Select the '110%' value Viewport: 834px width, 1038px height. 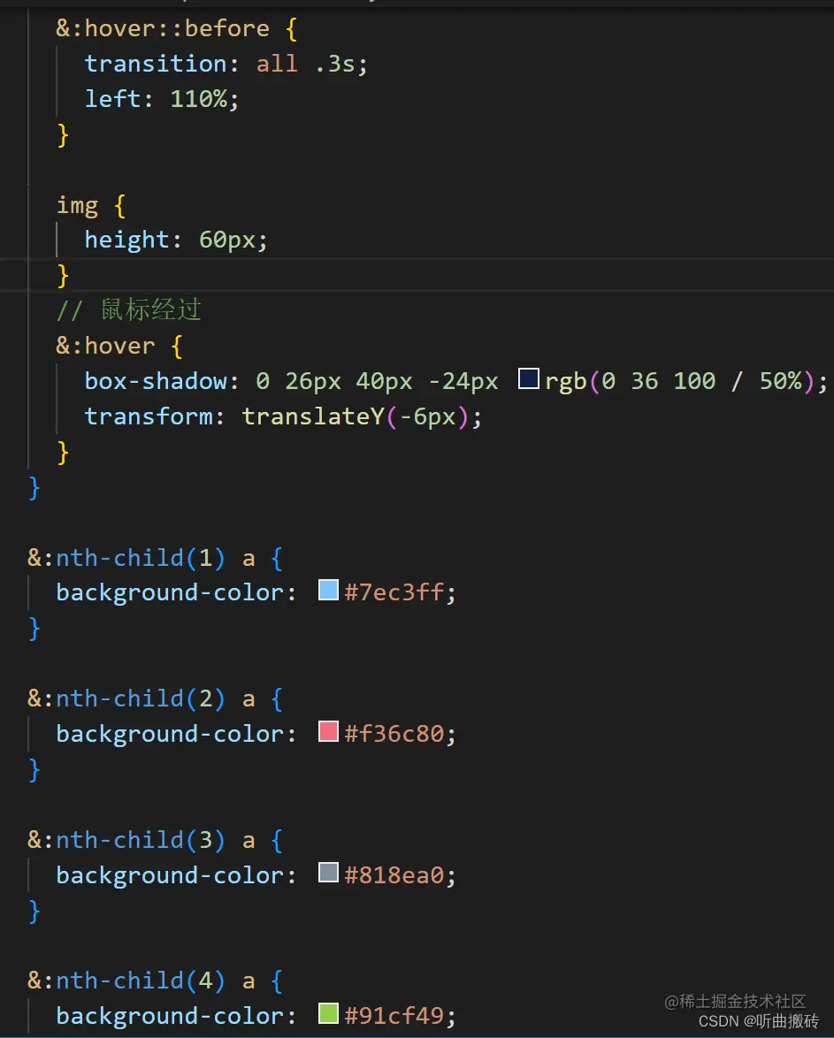click(x=199, y=99)
